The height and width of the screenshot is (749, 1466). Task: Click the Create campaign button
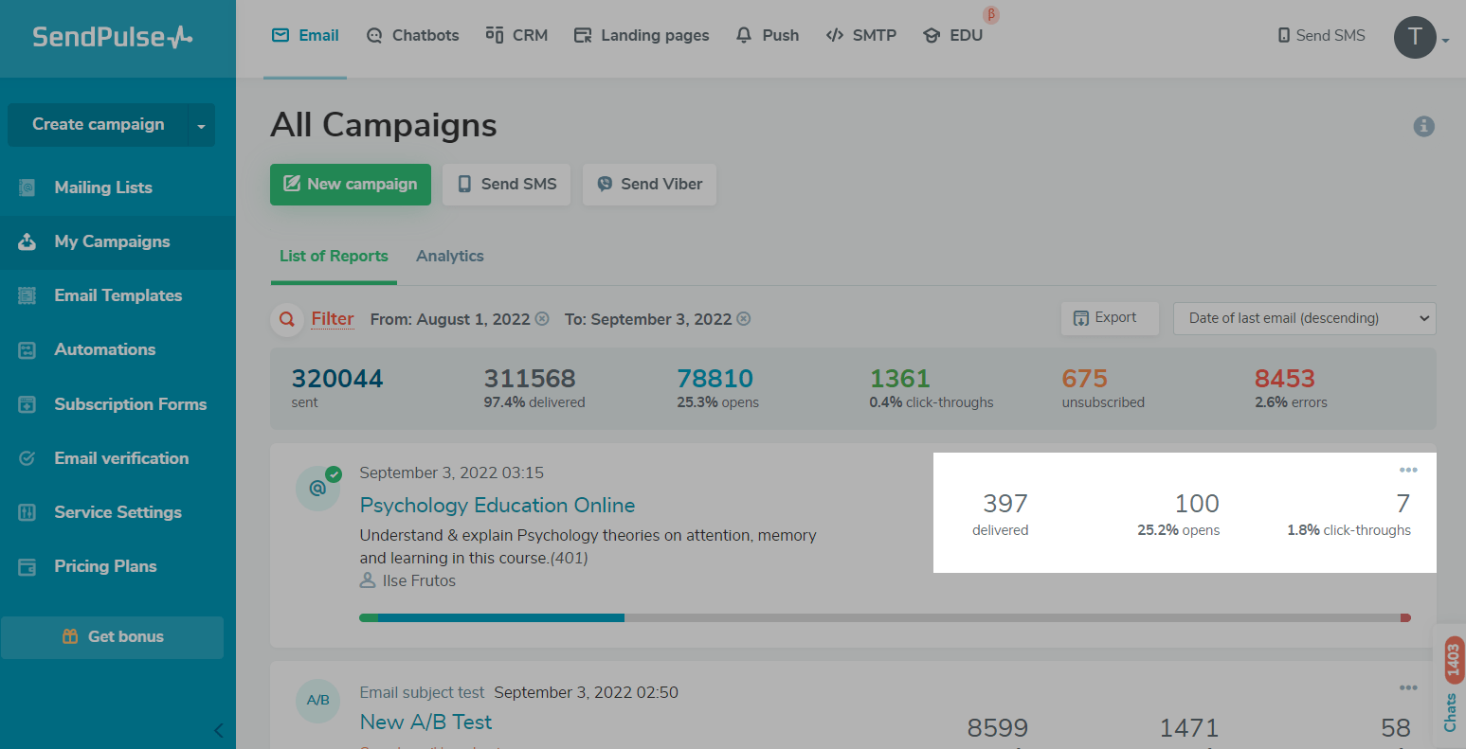click(98, 125)
